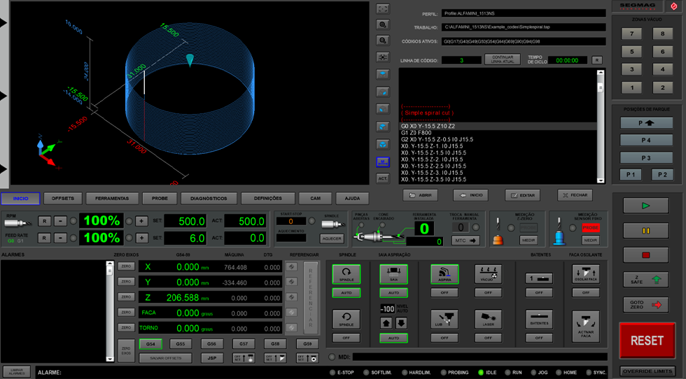The height and width of the screenshot is (379, 686).
Task: Click the G-code list scrollbar down arrow
Action: coord(601,180)
